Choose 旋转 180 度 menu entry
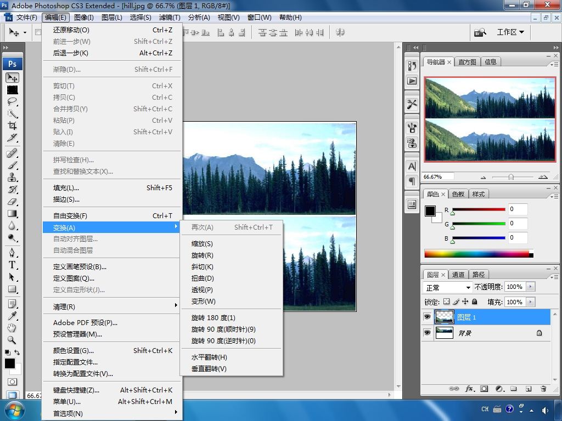Screen dimensions: 562x421 pyautogui.click(x=213, y=318)
